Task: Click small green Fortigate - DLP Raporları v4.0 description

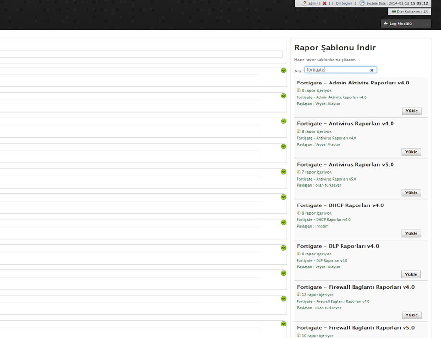Action: [322, 260]
